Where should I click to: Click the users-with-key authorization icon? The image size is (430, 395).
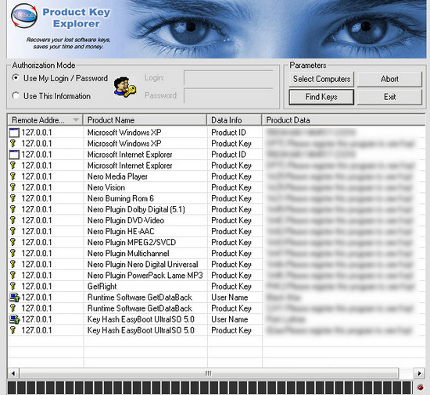[125, 87]
